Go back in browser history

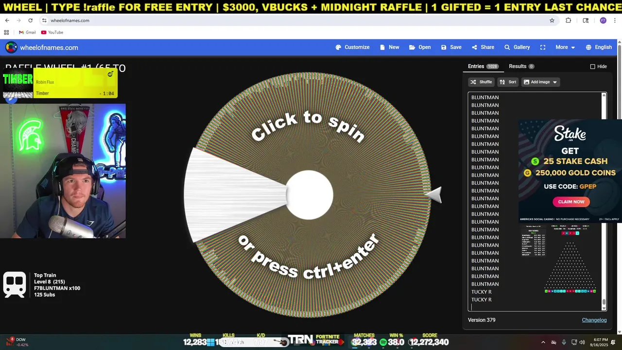(7, 20)
